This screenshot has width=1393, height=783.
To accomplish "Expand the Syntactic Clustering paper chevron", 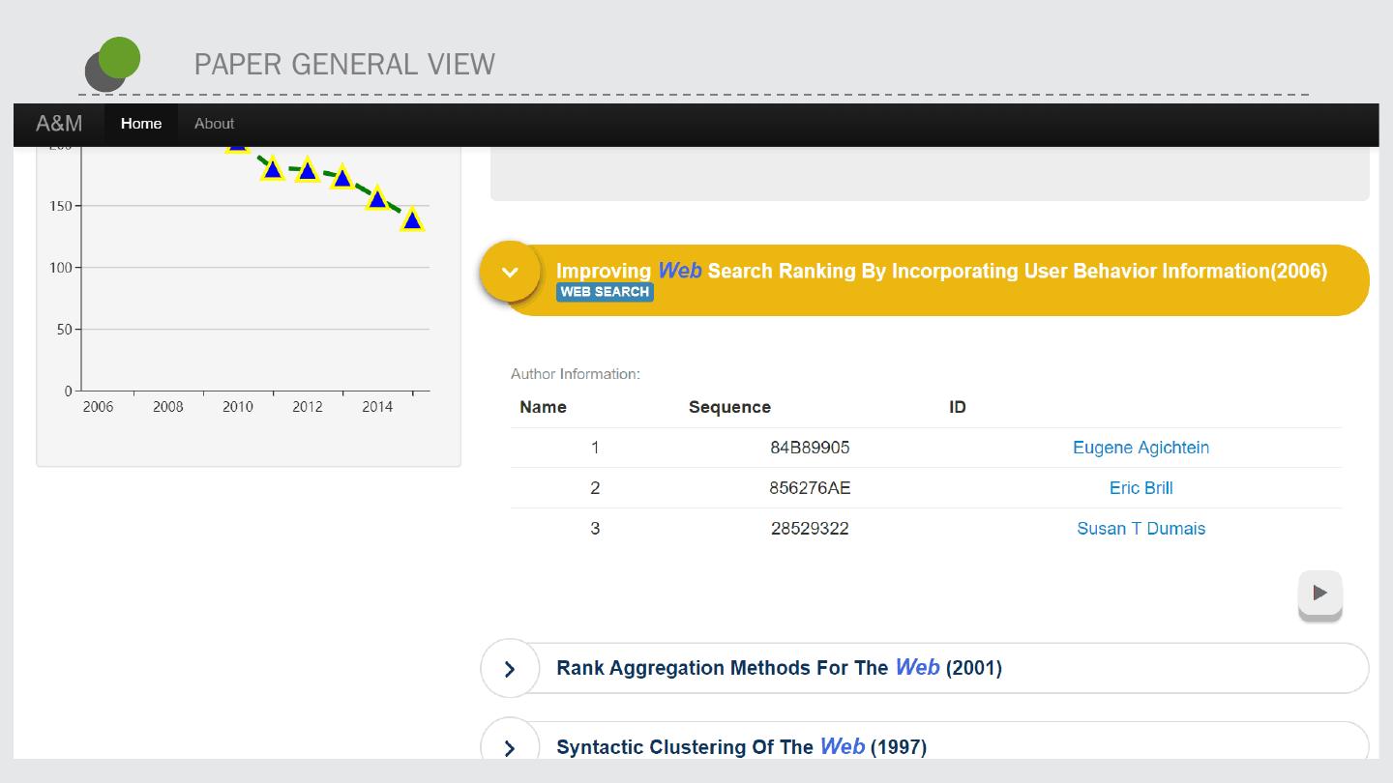I will pyautogui.click(x=510, y=747).
